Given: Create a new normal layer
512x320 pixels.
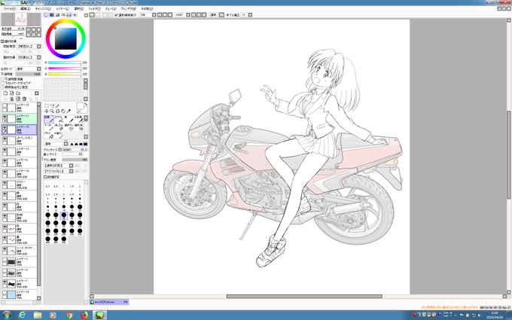Looking at the screenshot, I should tap(5, 93).
